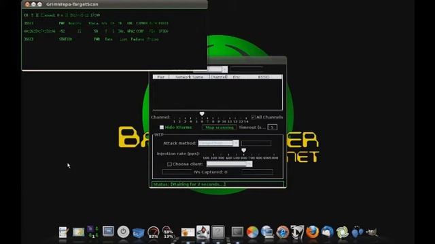Viewport: 435px width, 244px height.
Task: Click the Timeout value input field
Action: click(272, 127)
